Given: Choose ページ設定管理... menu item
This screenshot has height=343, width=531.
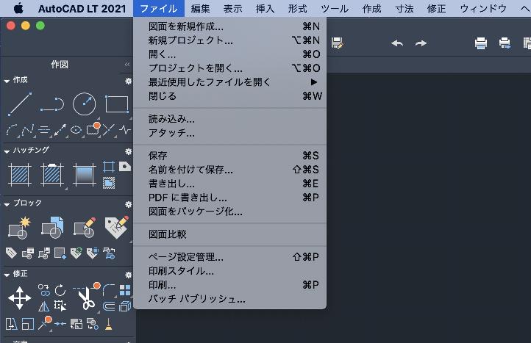Looking at the screenshot, I should [x=230, y=257].
